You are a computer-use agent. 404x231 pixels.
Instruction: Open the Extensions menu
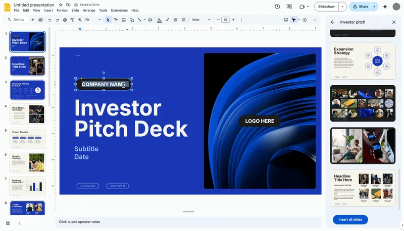[119, 10]
